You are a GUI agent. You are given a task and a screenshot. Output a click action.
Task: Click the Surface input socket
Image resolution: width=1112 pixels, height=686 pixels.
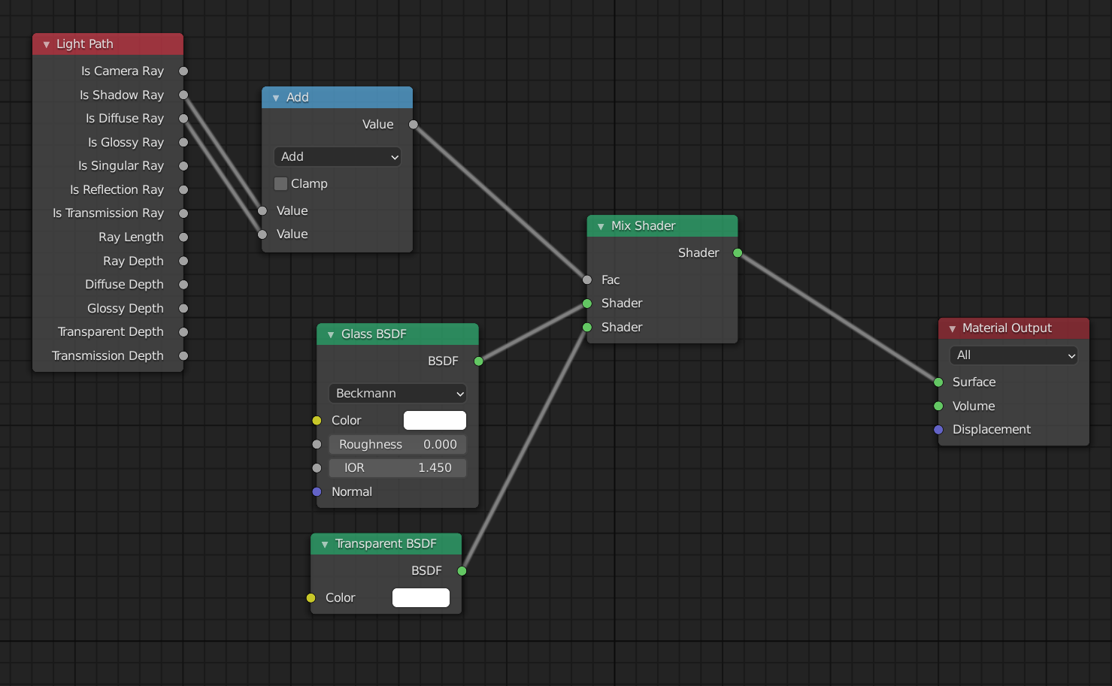point(938,382)
